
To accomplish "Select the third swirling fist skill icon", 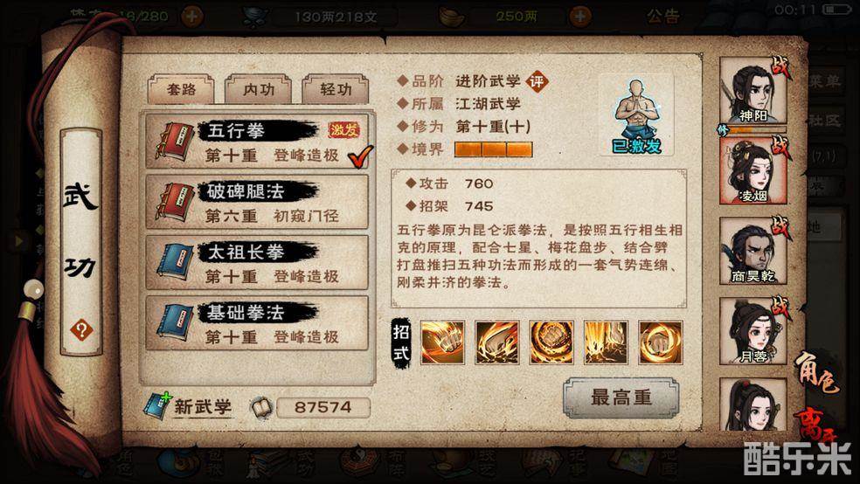I will coord(551,342).
